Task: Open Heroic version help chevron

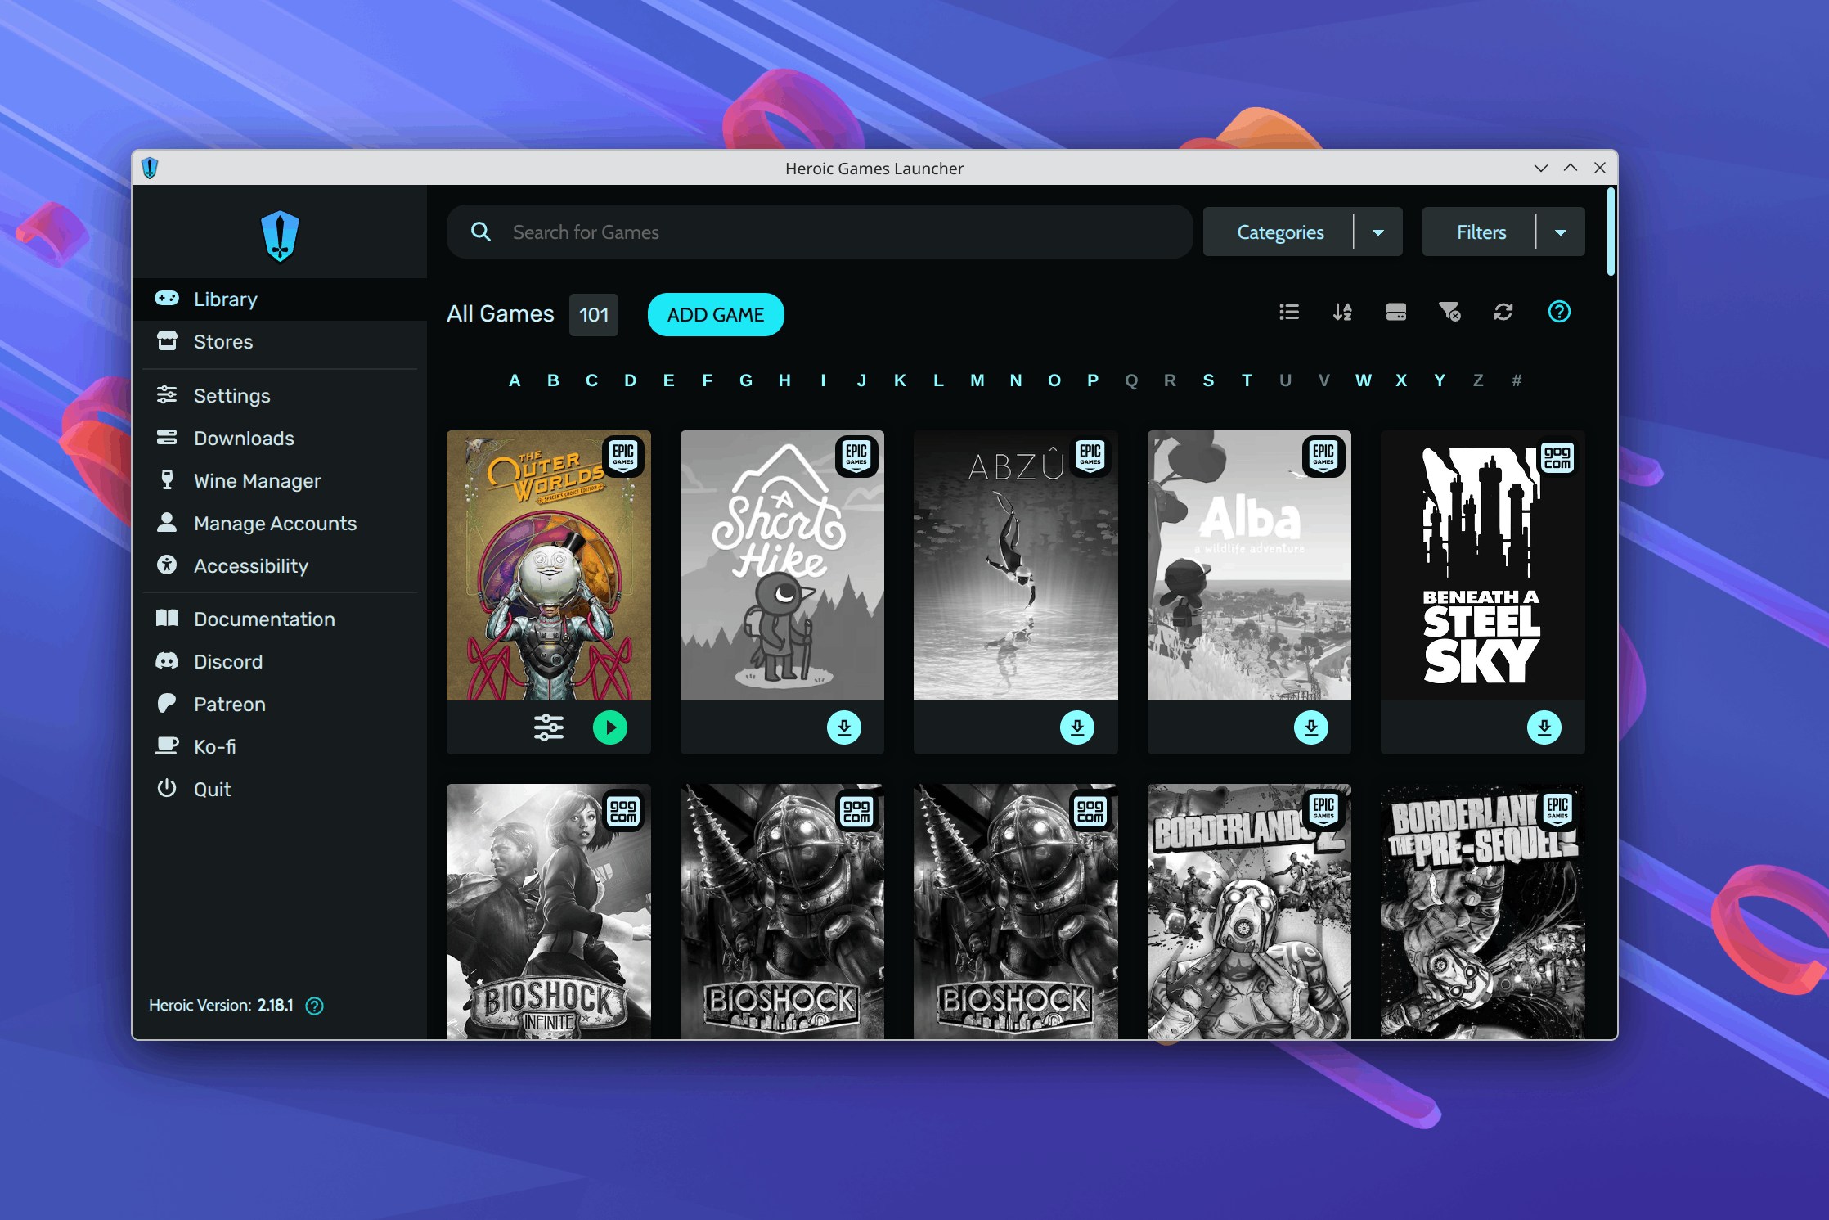Action: tap(315, 1006)
